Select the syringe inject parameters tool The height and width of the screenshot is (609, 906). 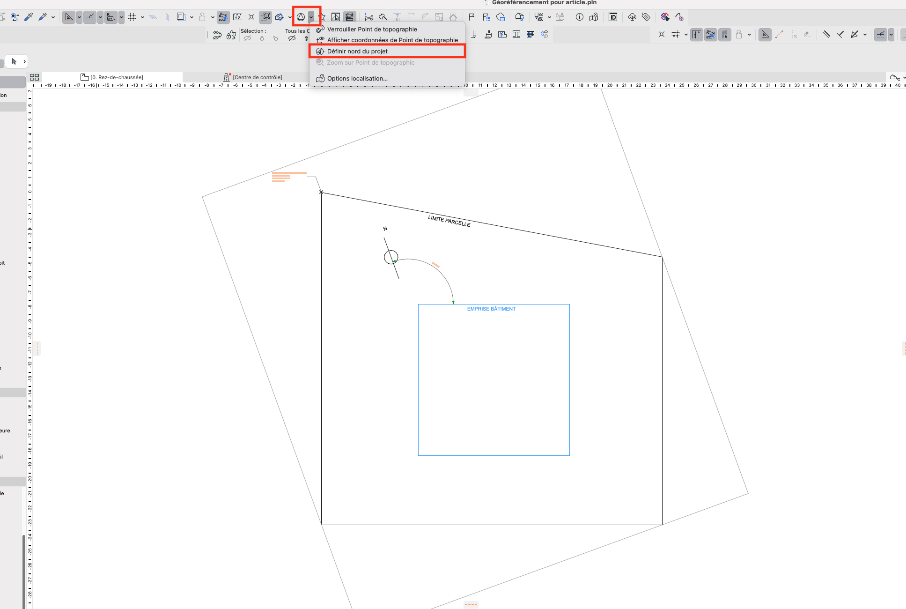pyautogui.click(x=43, y=17)
